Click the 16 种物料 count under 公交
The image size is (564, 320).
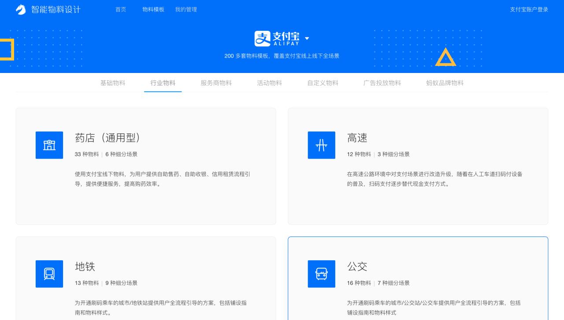pos(359,283)
